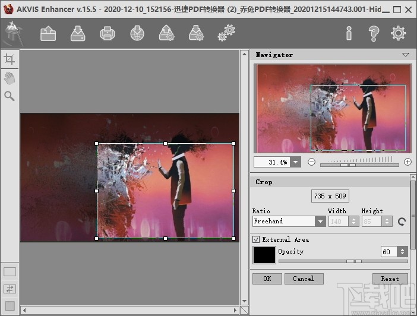
Task: Click the Height spinner arrows
Action: (x=387, y=222)
